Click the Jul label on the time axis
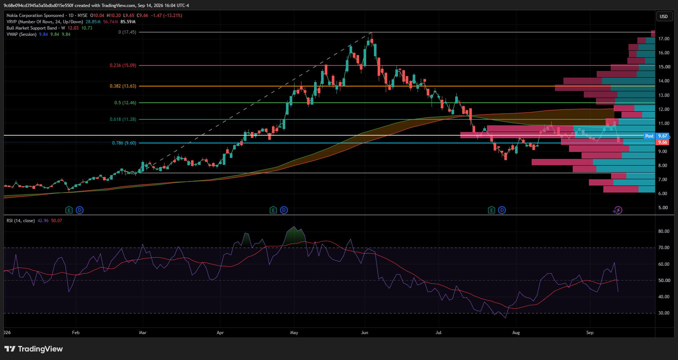The height and width of the screenshot is (360, 678). 439,333
